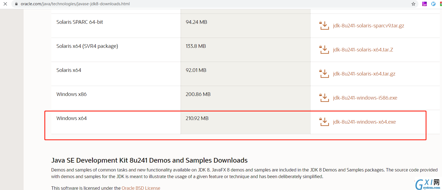Viewport: 442px width, 190px height.
Task: Download jdk-8u241-windows-x64.exe link
Action: click(x=364, y=122)
